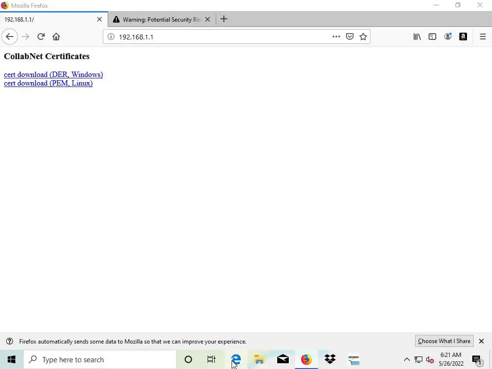Save page to Pocket
The image size is (492, 369).
(350, 37)
